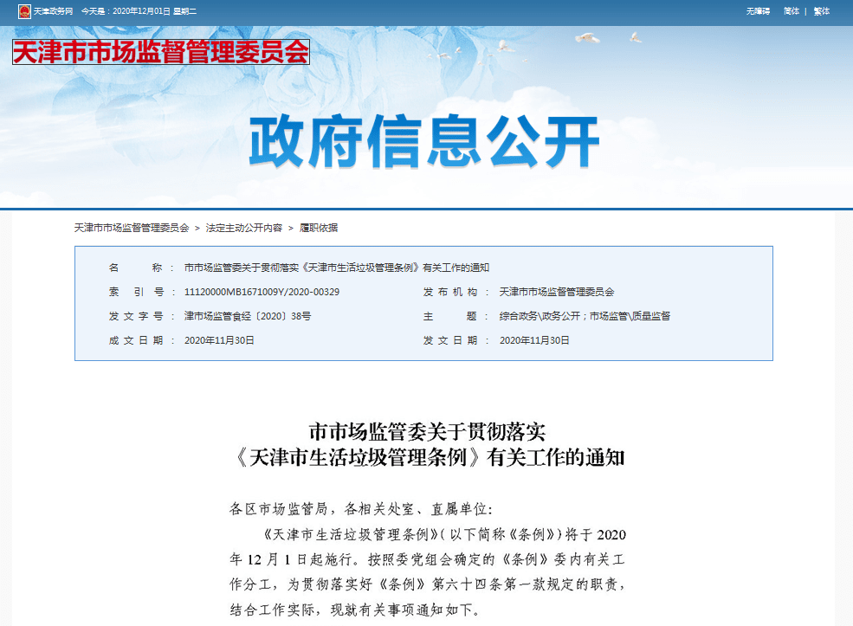Select issuing agency 天津市市场监督管理委员会 value
This screenshot has height=626, width=853.
click(x=557, y=292)
